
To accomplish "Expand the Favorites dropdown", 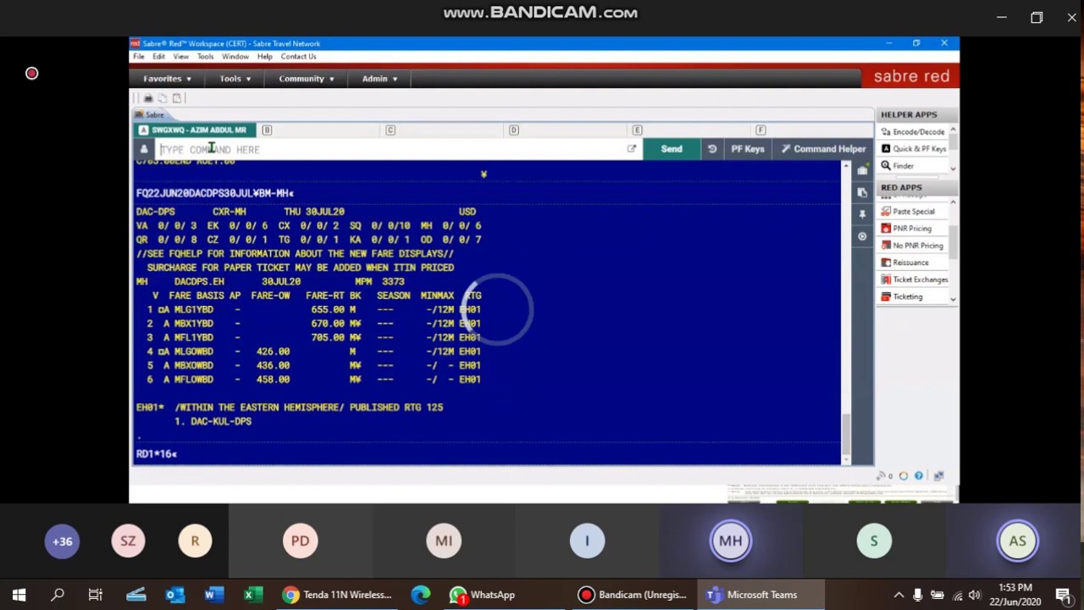I will (x=167, y=79).
